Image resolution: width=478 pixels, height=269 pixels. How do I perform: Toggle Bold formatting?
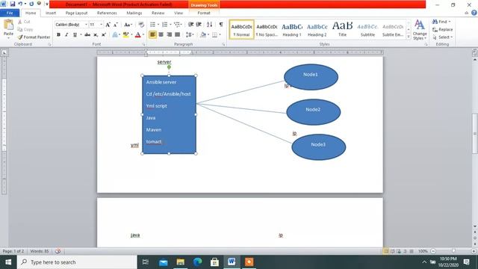[x=58, y=35]
